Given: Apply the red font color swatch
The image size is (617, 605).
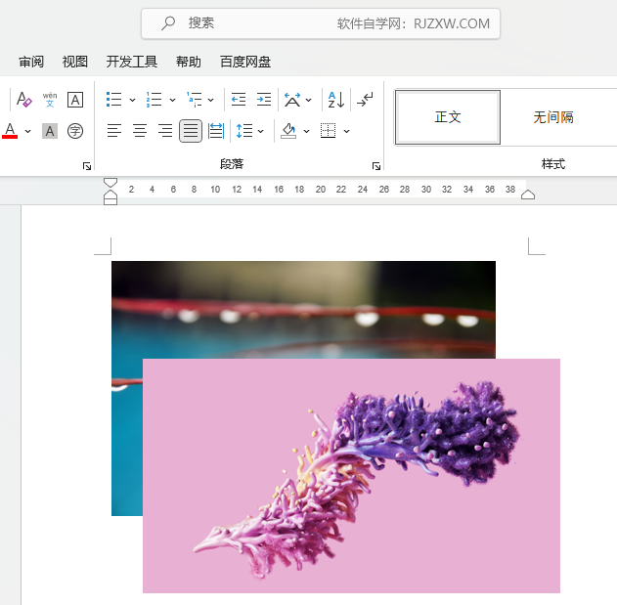Looking at the screenshot, I should pyautogui.click(x=10, y=131).
